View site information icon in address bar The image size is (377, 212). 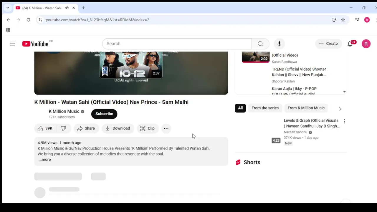(40, 20)
